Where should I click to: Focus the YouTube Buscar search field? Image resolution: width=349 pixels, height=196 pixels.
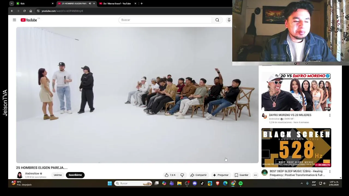click(165, 20)
